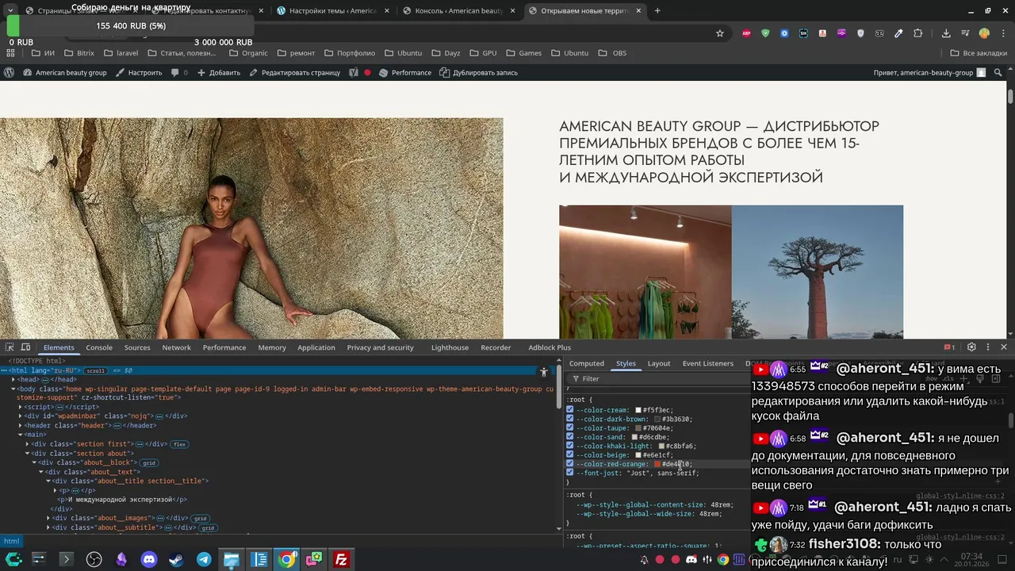The image size is (1015, 571).
Task: Uncheck the --color-dark-brown property
Action: point(569,419)
